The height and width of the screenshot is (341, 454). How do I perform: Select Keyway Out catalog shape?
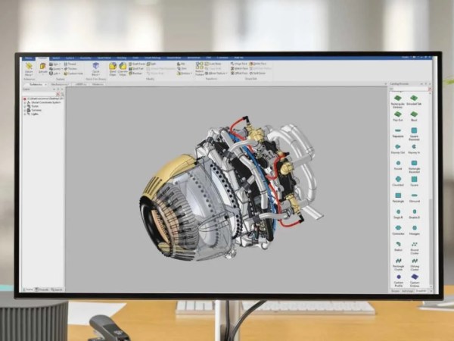point(398,149)
